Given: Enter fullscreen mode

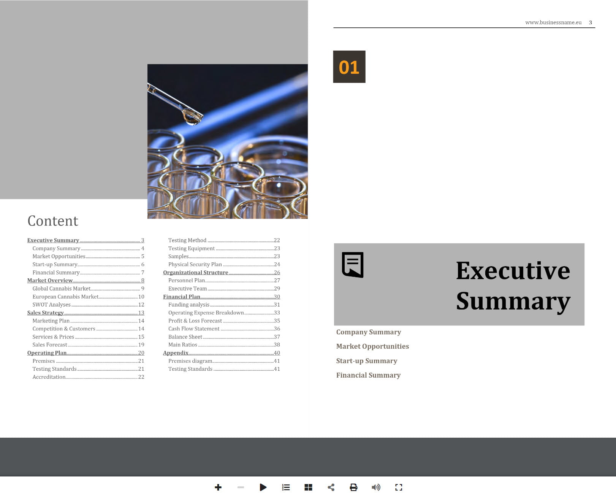Looking at the screenshot, I should [399, 487].
